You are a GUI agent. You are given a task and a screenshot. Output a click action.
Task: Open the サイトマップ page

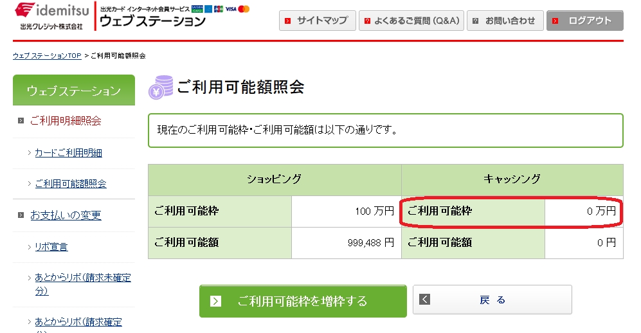click(x=317, y=21)
